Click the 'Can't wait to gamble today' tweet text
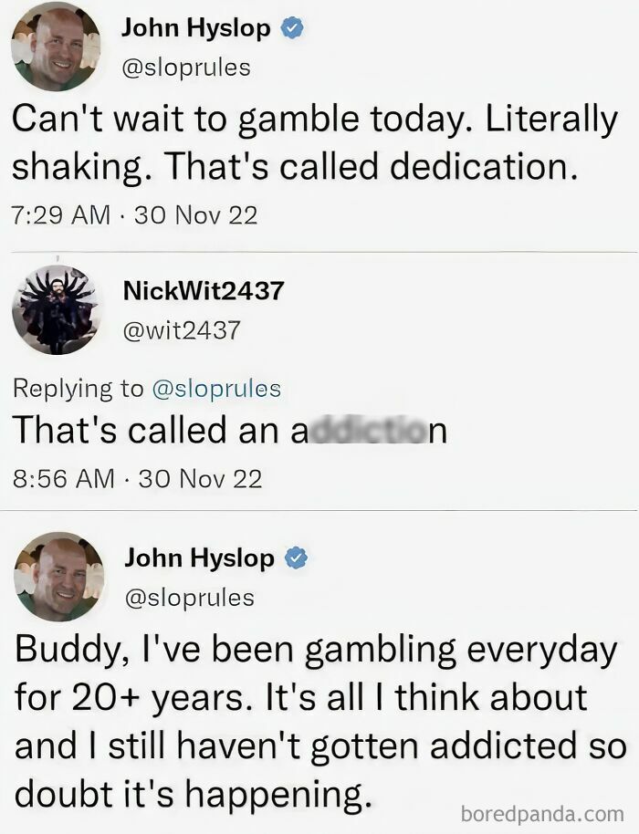639x834 pixels. pos(315,142)
